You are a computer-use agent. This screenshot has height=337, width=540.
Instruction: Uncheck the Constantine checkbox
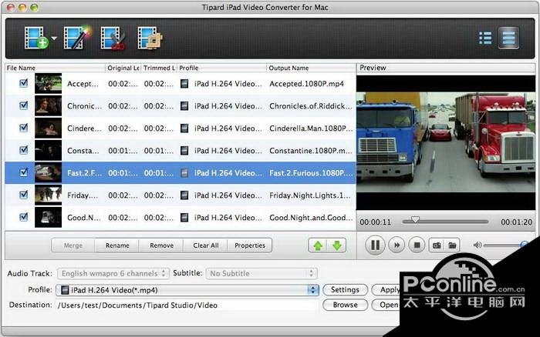click(23, 150)
